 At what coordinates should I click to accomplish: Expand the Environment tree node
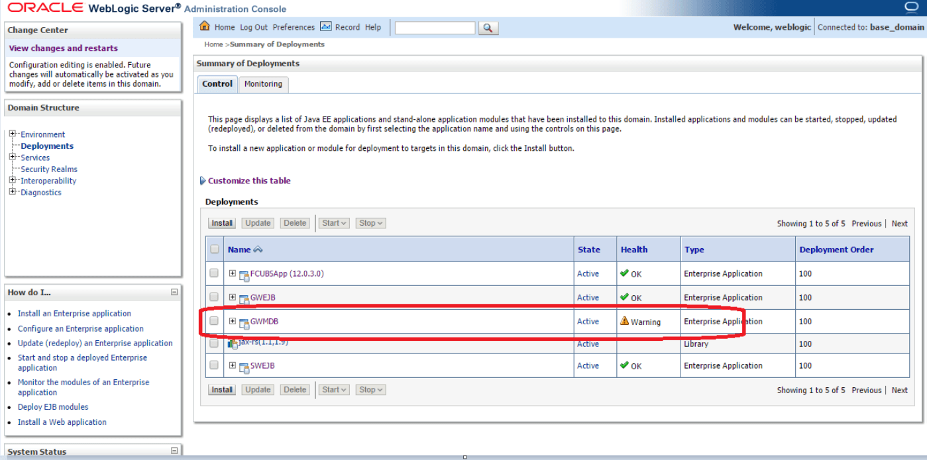point(13,134)
